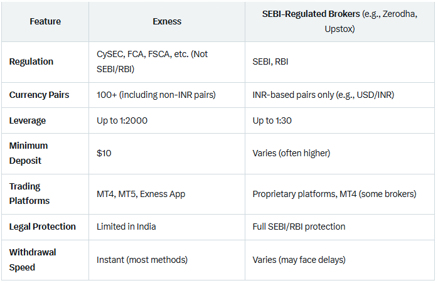Click the Proprietary platforms, MT4 cell
The width and height of the screenshot is (438, 283).
pyautogui.click(x=334, y=194)
